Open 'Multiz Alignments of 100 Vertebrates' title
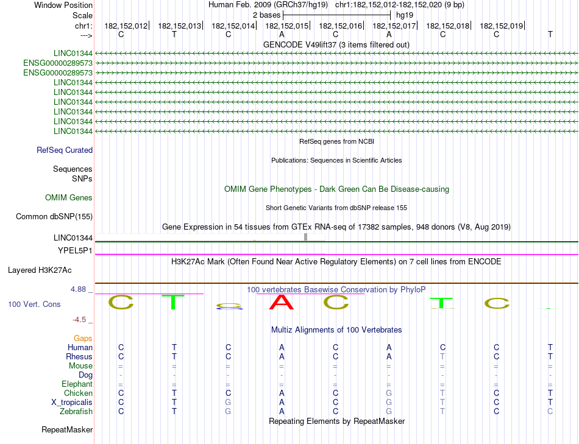The image size is (579, 444). 336,330
